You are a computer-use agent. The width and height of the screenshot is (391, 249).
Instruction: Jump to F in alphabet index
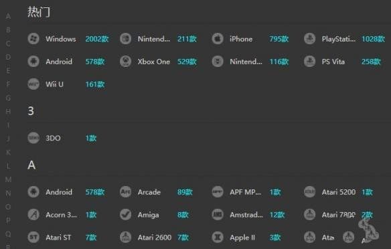coord(8,84)
